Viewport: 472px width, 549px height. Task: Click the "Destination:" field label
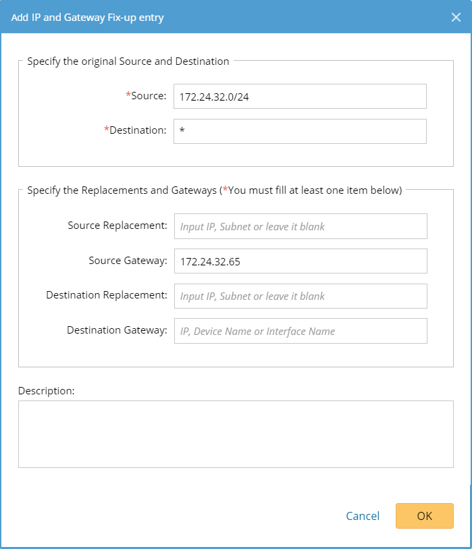click(x=138, y=130)
